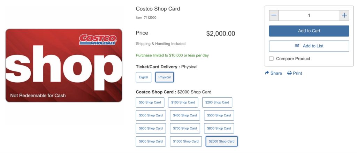Click the Costco Shop Card product image
This screenshot has width=357, height=153.
[x=64, y=66]
